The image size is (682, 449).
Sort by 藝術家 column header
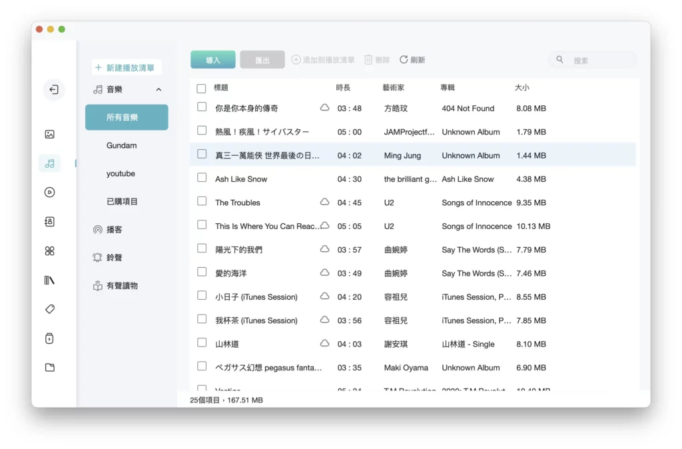point(394,87)
